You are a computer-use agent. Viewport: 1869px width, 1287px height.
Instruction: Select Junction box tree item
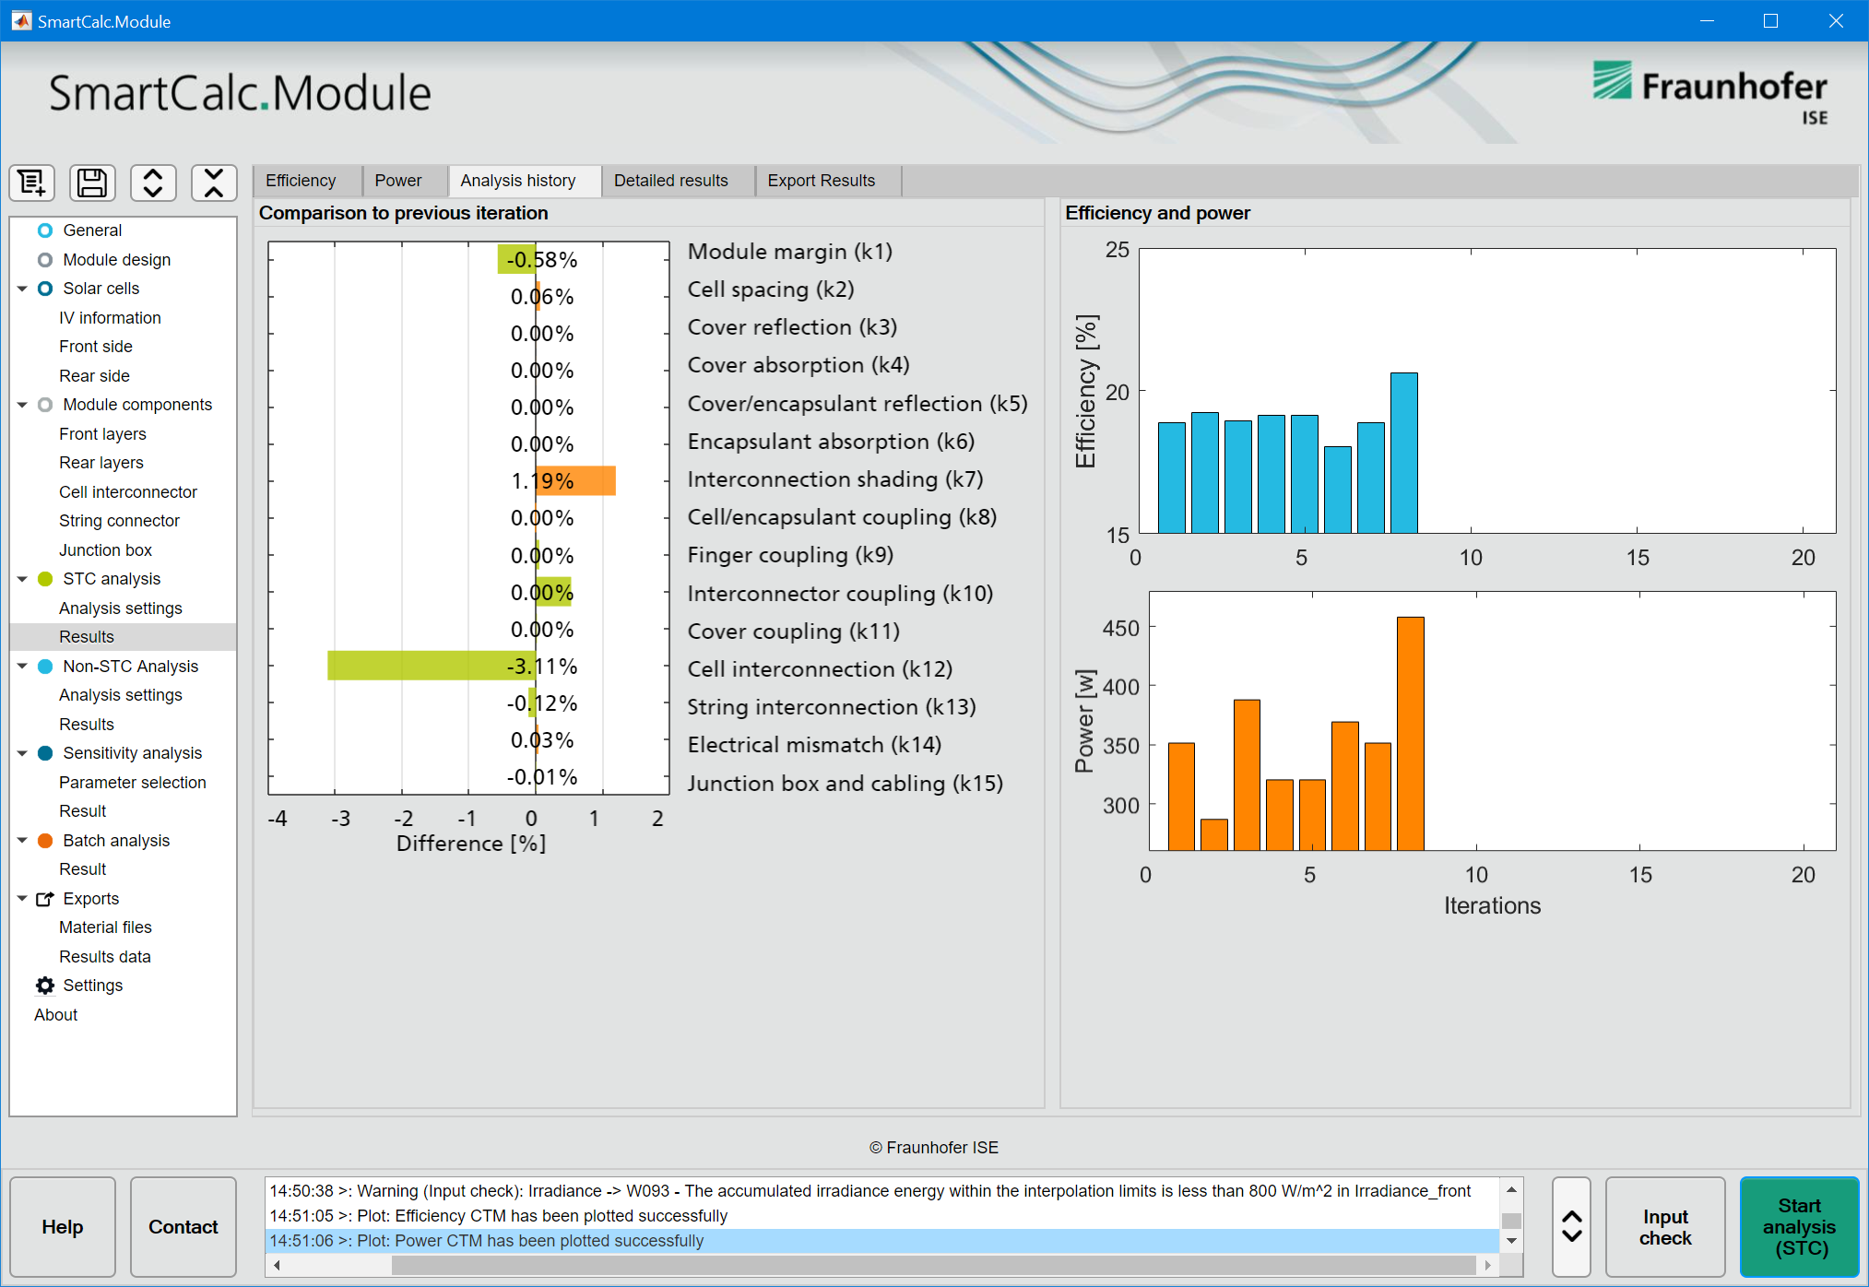click(105, 550)
